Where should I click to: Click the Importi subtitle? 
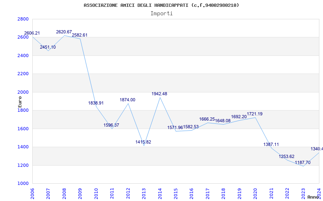[161, 14]
